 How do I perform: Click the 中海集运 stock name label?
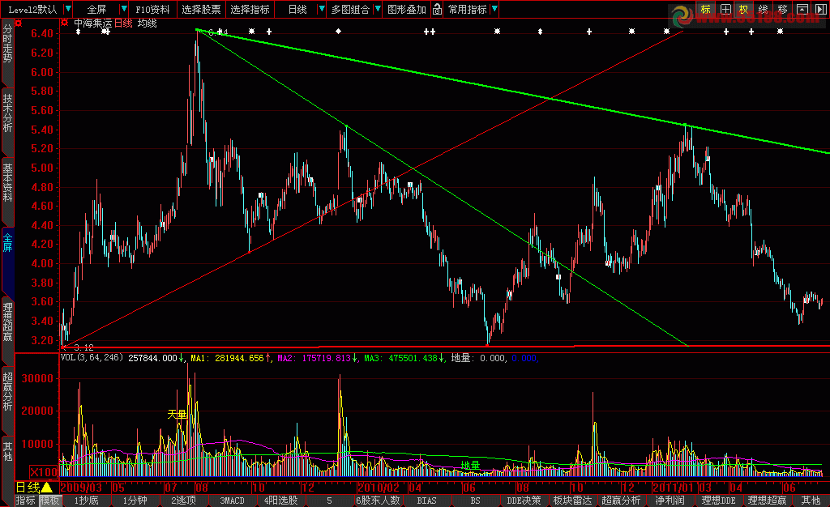[x=92, y=23]
